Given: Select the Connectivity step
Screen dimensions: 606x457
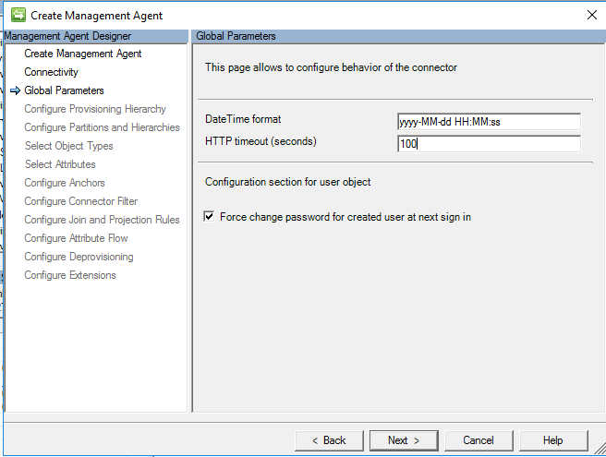Looking at the screenshot, I should [51, 72].
